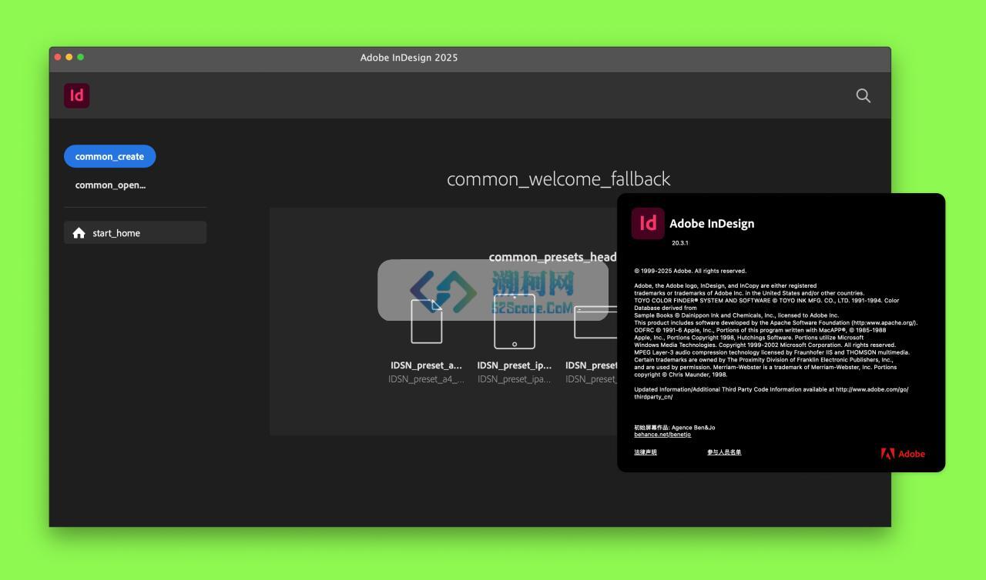986x580 pixels.
Task: Click the InDesign Id logo in header
Action: [77, 95]
